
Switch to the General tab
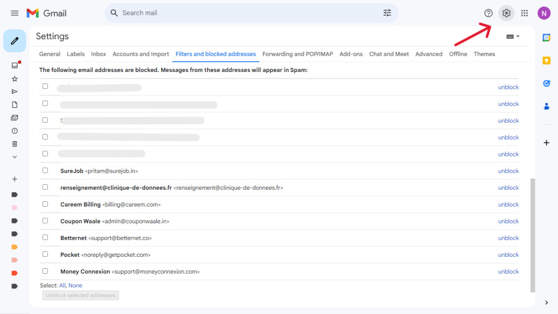coord(50,54)
